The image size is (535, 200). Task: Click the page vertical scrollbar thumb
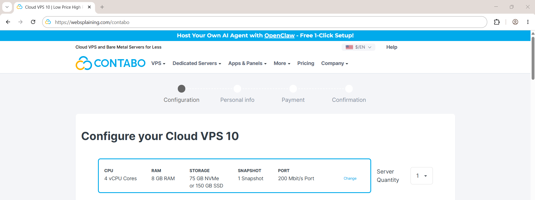click(x=533, y=58)
